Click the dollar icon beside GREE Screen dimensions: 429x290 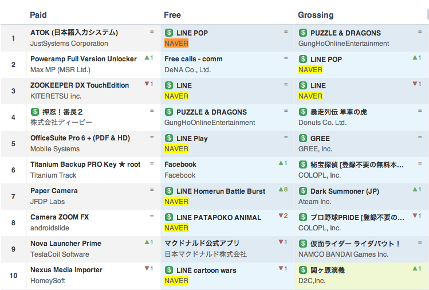click(x=303, y=138)
